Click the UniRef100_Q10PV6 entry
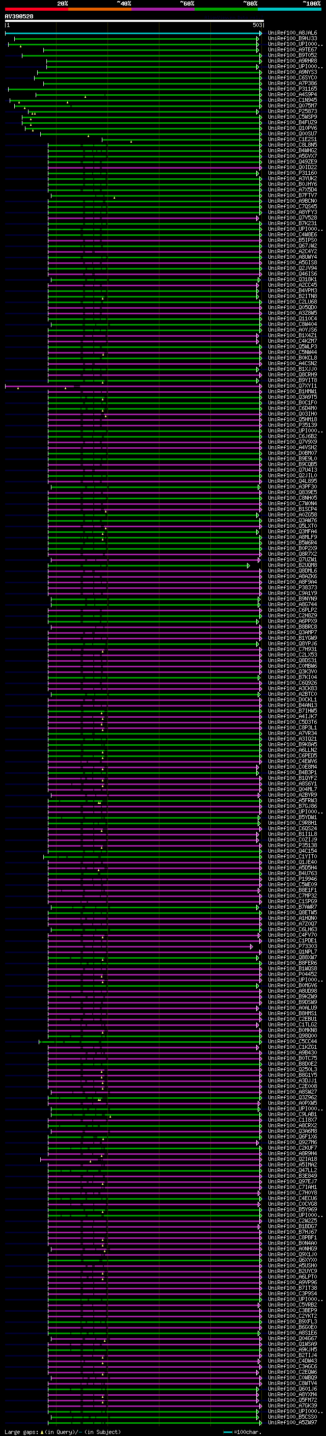Screen dimensions: 326x1436 (292, 128)
